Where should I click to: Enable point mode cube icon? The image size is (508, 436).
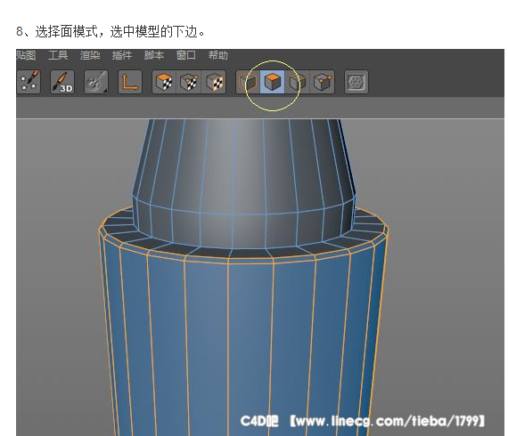coord(323,82)
